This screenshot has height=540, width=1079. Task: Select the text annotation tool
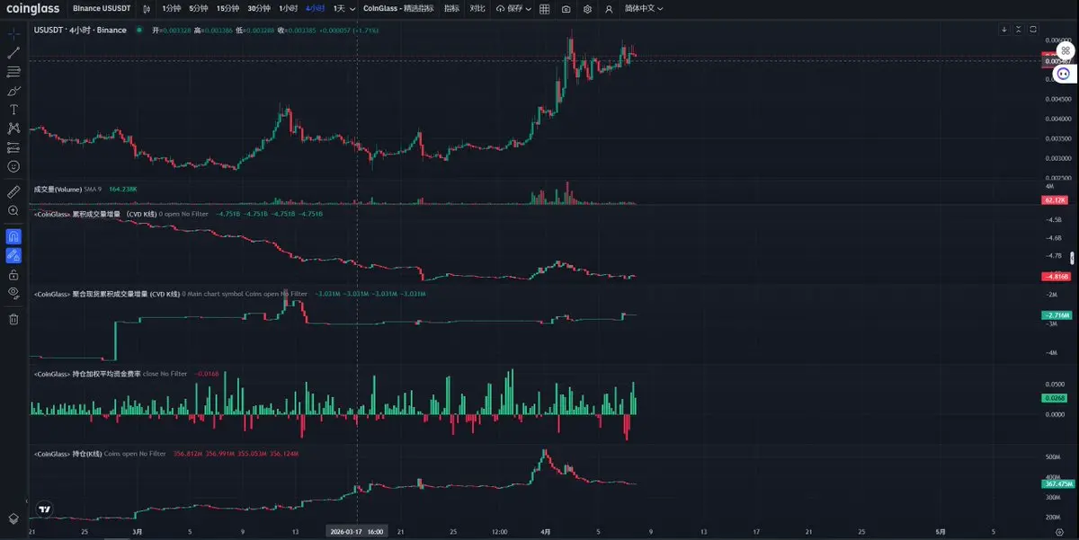(13, 110)
